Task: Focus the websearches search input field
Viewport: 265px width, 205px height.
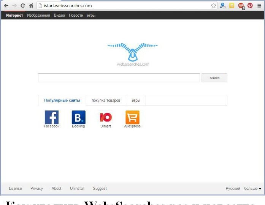Action: pos(119,78)
